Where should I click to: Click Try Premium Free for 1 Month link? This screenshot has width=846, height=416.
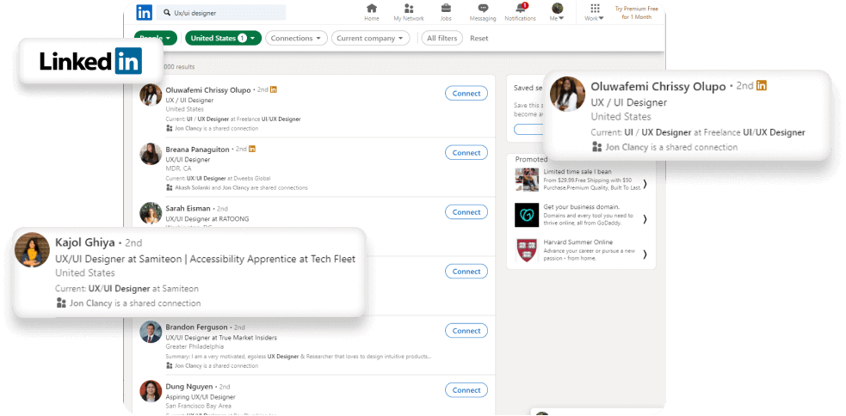click(x=637, y=13)
